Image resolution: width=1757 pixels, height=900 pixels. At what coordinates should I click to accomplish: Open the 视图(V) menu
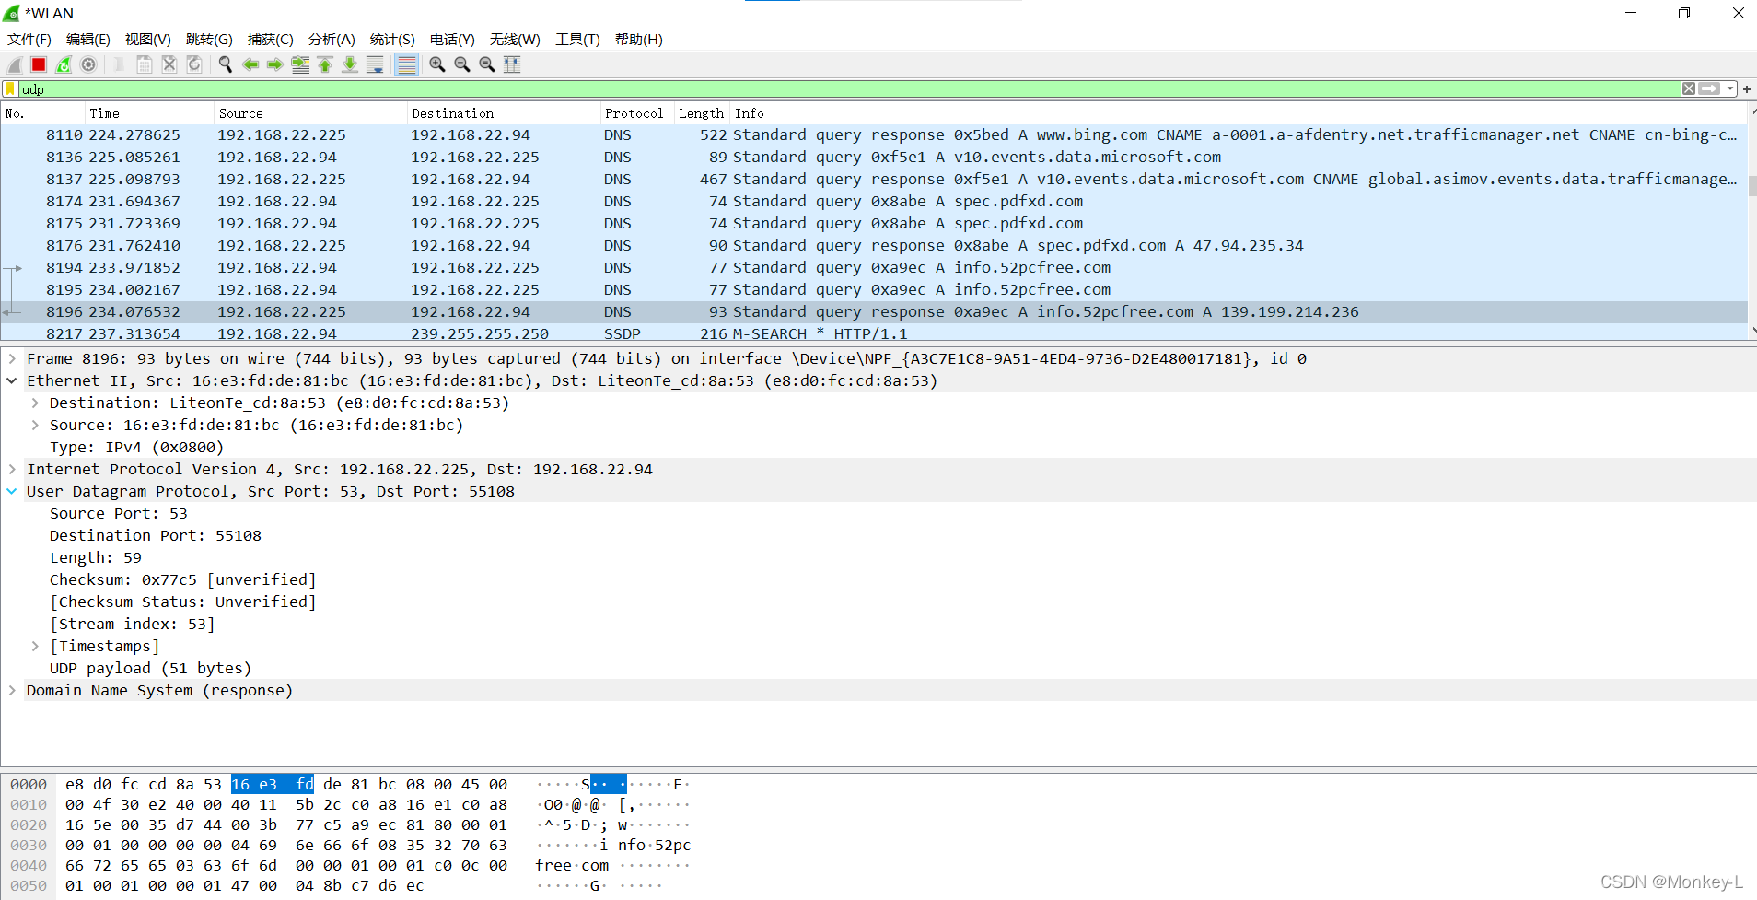(148, 40)
